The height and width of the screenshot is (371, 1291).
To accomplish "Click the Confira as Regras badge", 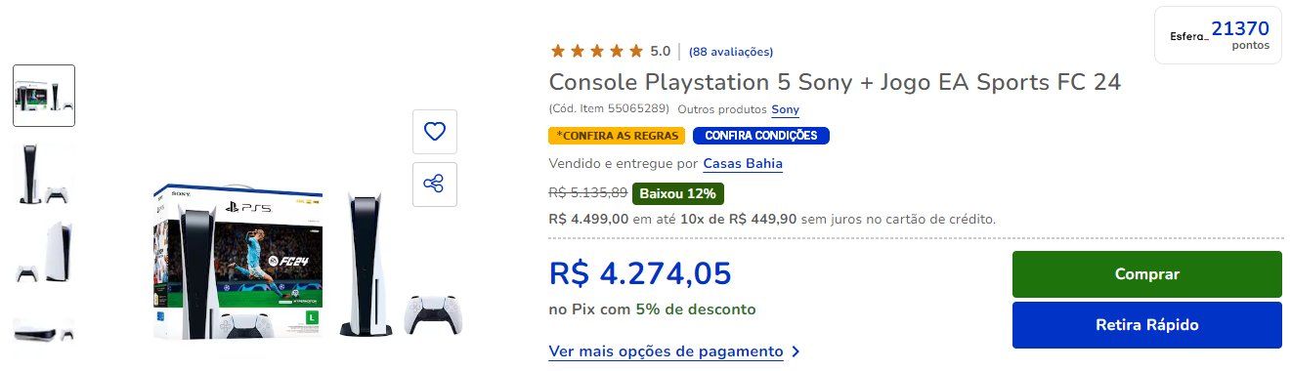I will click(x=617, y=136).
